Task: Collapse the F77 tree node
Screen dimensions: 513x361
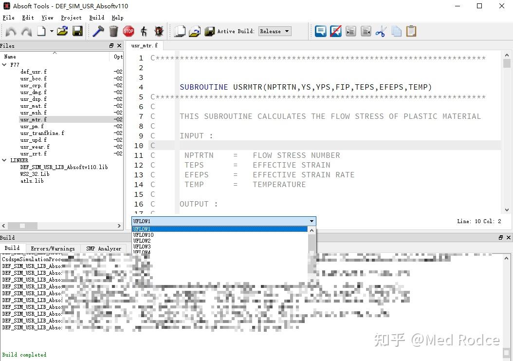Action: point(5,64)
